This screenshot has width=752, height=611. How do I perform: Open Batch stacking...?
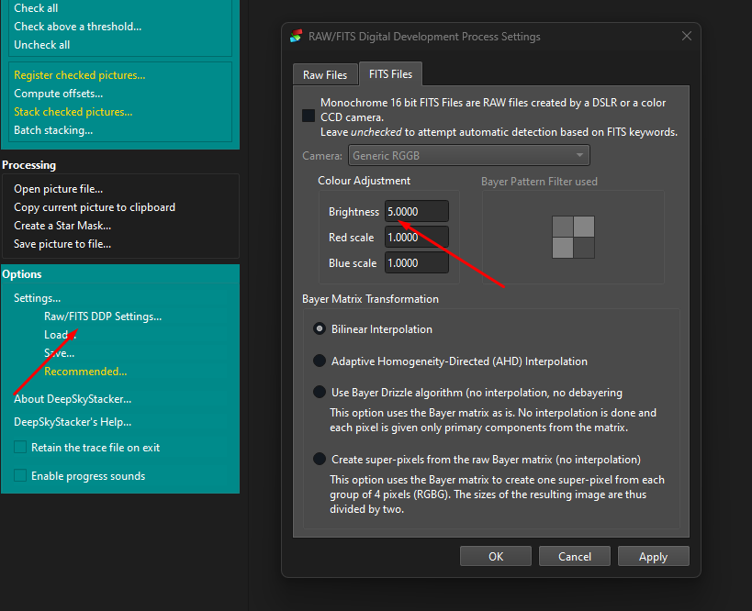coord(53,130)
